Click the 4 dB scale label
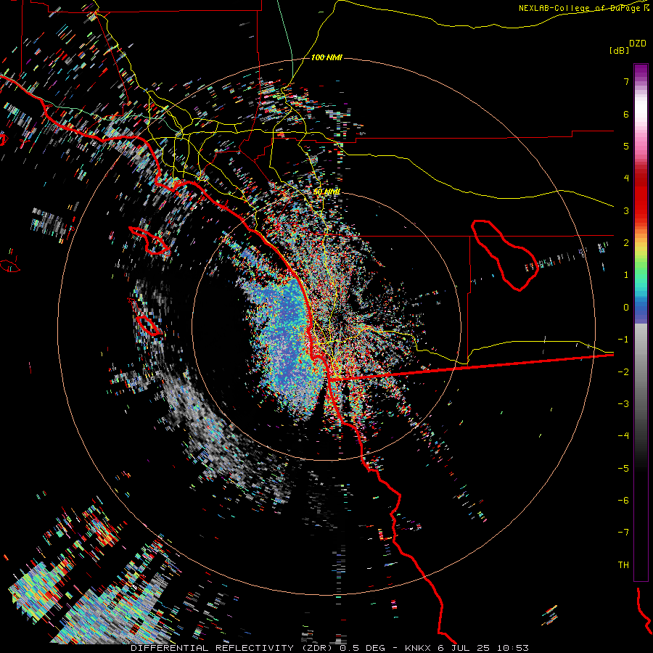Screen dimensions: 653x653 click(626, 178)
